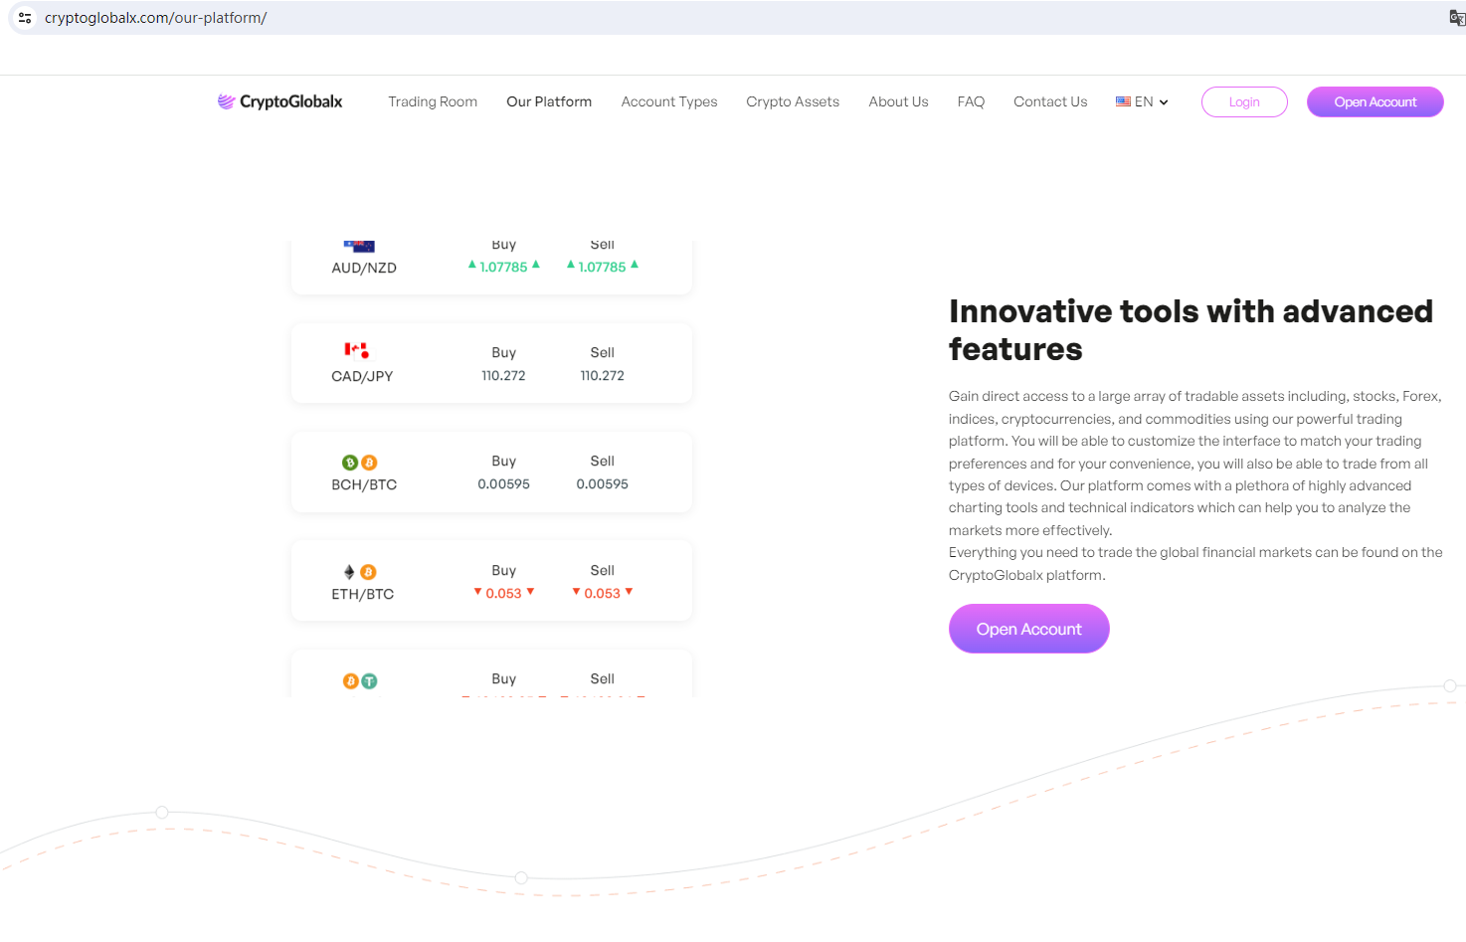Open the Trading Room menu item
Image resolution: width=1466 pixels, height=942 pixels.
(x=433, y=101)
